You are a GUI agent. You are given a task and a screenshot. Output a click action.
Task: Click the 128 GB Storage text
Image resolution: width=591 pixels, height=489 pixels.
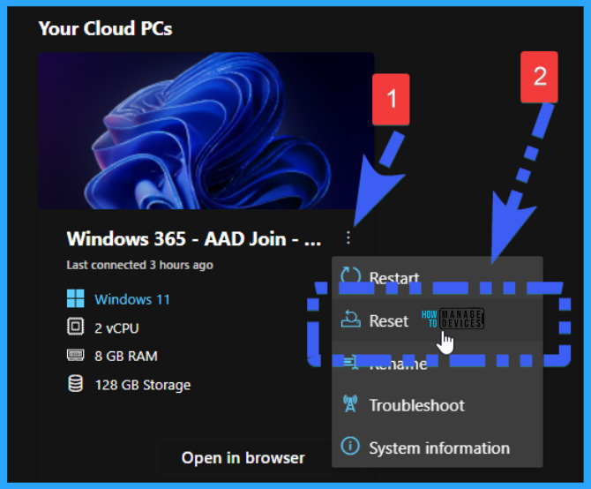(143, 385)
